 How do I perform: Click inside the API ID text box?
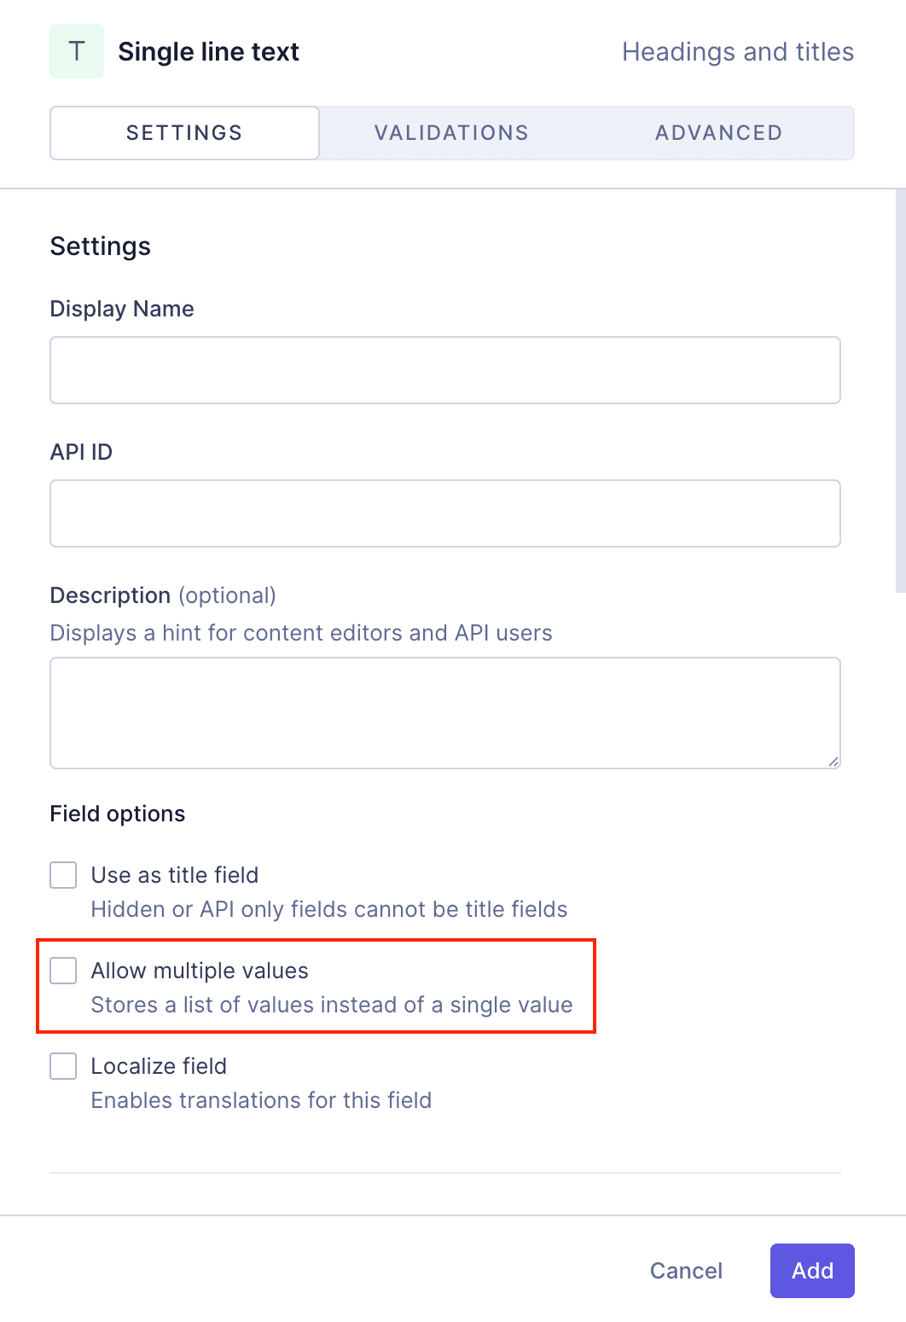tap(444, 513)
